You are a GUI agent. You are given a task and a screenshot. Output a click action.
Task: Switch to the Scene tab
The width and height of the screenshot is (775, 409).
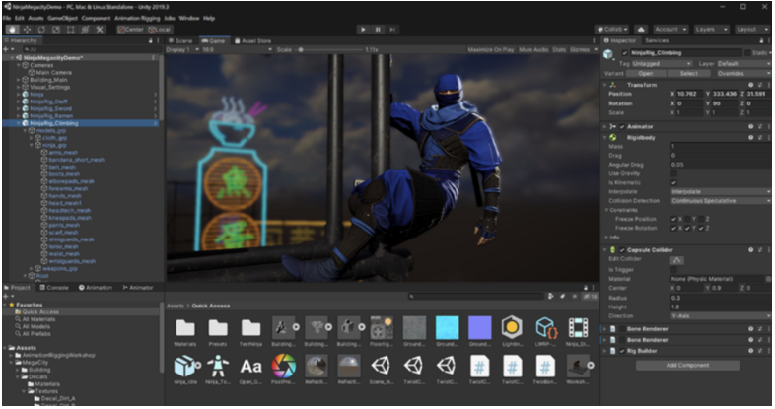180,41
